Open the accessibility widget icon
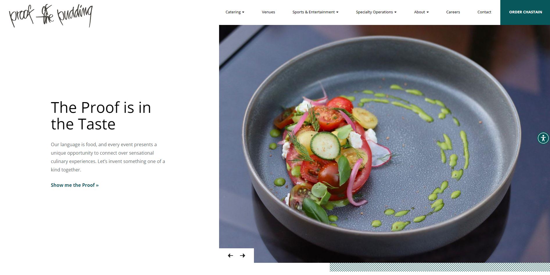 tap(543, 138)
